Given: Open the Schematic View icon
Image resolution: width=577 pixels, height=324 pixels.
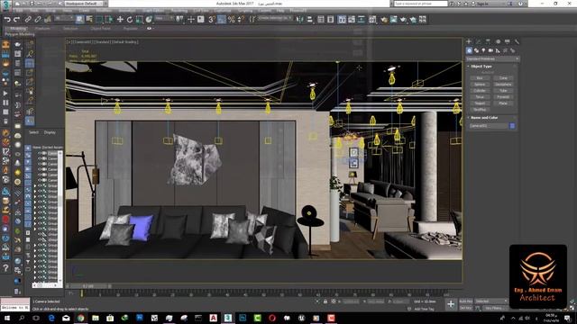Looking at the screenshot, I should (362, 20).
